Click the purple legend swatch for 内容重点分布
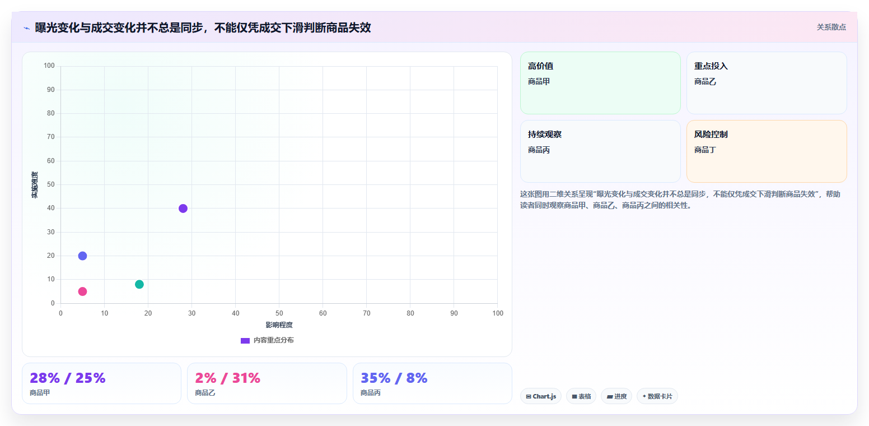Image resolution: width=869 pixels, height=426 pixels. point(245,341)
